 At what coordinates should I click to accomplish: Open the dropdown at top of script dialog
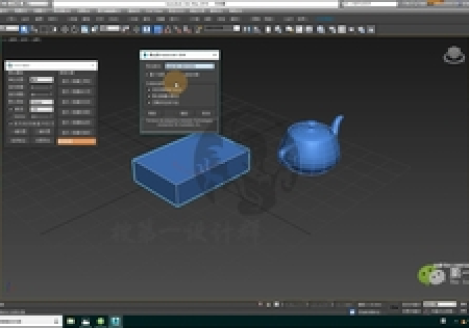[190, 66]
